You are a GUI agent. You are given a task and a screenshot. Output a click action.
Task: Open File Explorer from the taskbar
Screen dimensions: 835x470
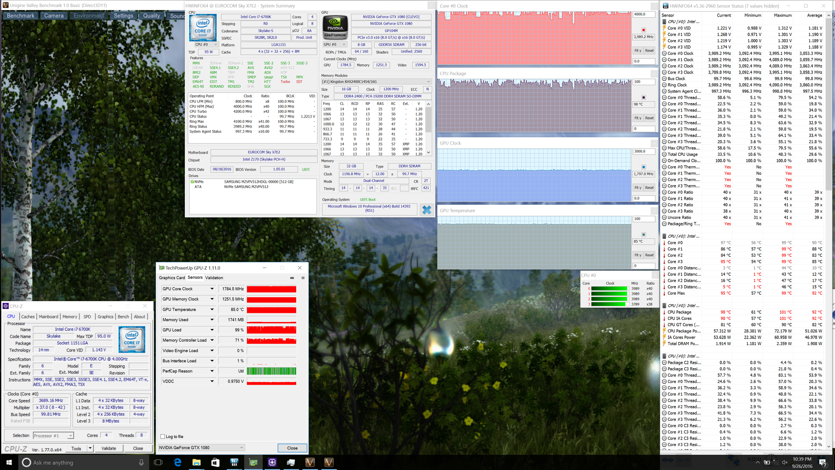click(196, 462)
